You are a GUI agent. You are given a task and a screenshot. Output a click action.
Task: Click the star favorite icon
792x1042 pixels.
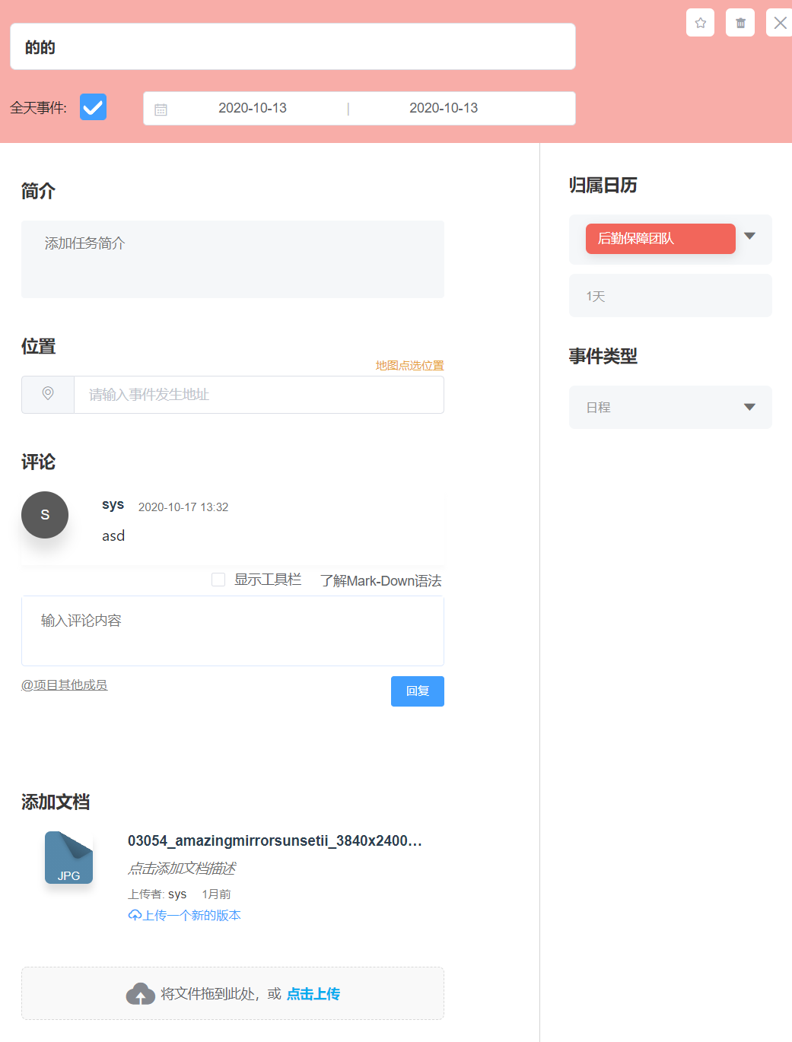(x=700, y=23)
